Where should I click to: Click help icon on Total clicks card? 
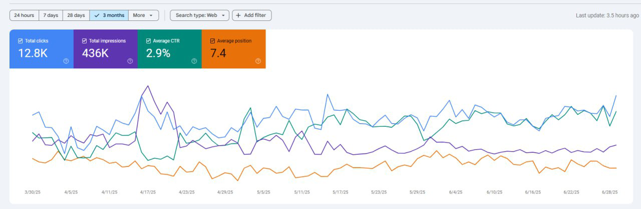point(66,61)
